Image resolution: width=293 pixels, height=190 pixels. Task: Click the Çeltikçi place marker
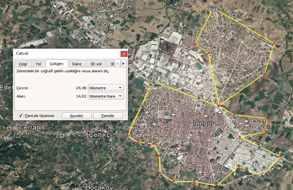pos(89,133)
